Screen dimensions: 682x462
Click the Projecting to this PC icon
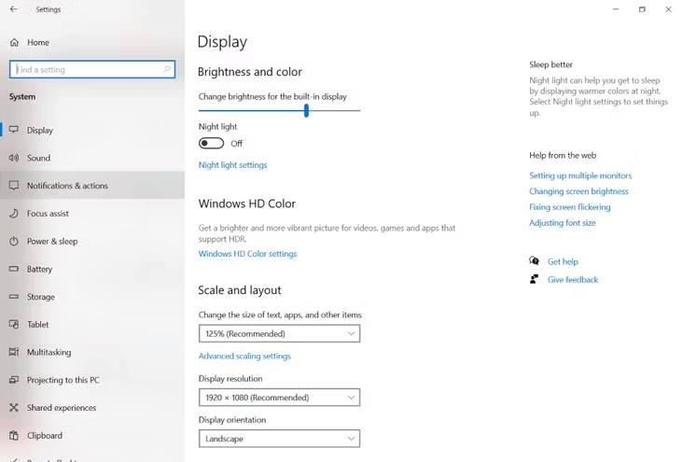click(14, 380)
